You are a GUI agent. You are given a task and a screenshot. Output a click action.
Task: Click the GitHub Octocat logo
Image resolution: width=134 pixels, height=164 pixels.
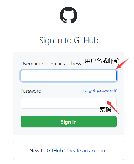click(69, 15)
